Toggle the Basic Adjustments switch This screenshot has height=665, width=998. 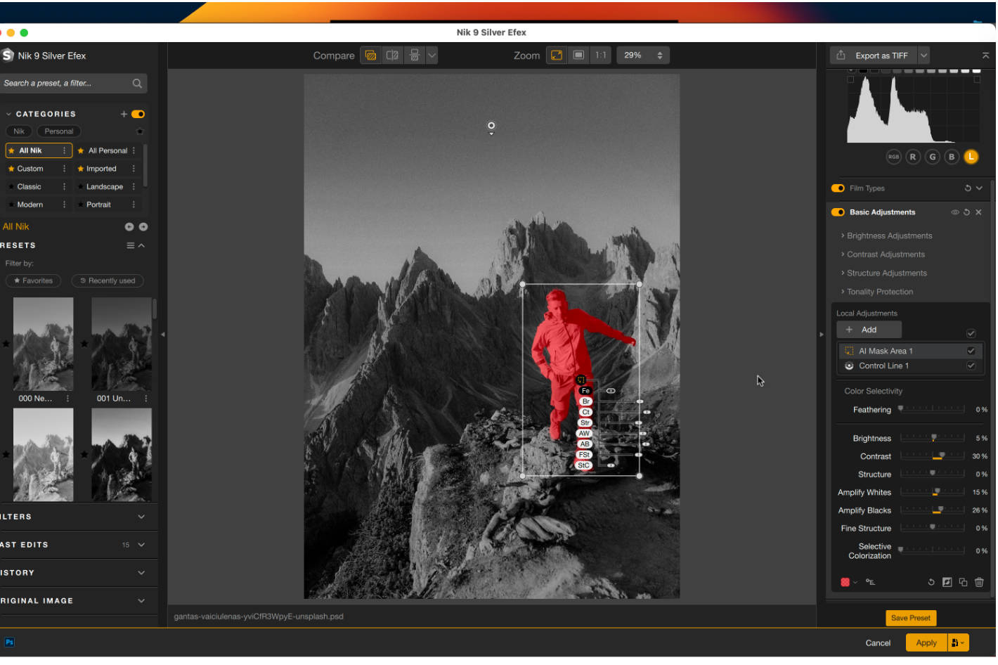tap(839, 212)
